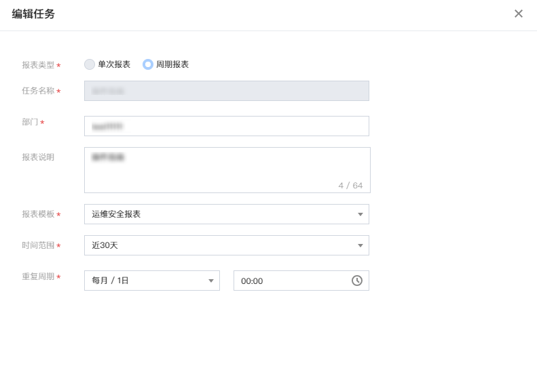
Task: Click the 任务名称 greyed input field
Action: [227, 91]
